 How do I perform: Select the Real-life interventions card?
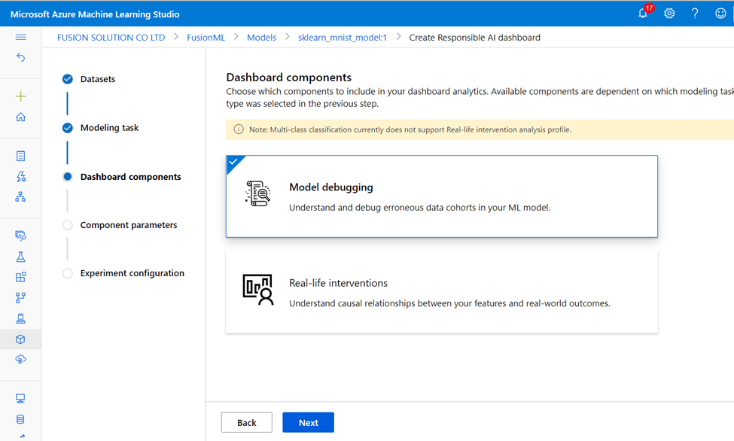tap(441, 293)
